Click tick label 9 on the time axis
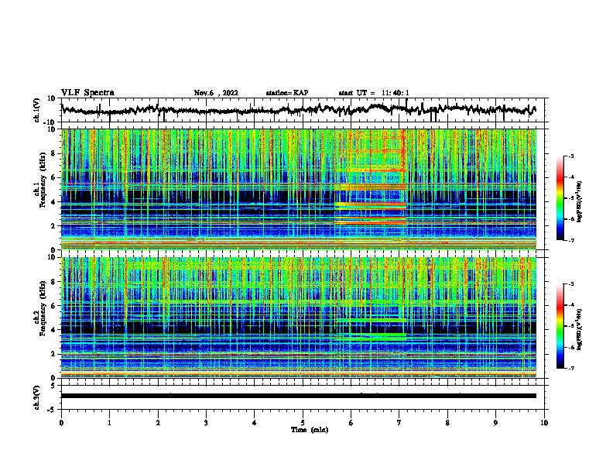The image size is (613, 474). tap(495, 423)
